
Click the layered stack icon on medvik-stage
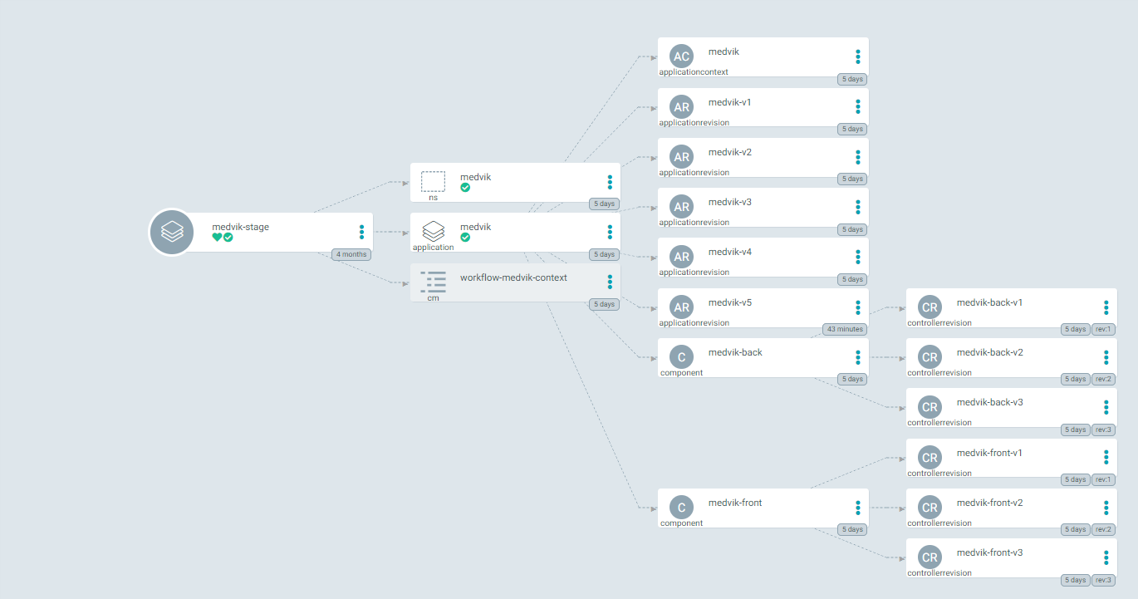coord(171,232)
